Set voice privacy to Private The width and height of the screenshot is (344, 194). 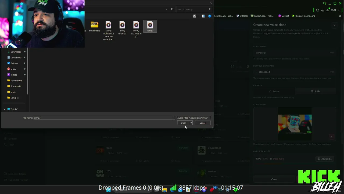tap(274, 91)
